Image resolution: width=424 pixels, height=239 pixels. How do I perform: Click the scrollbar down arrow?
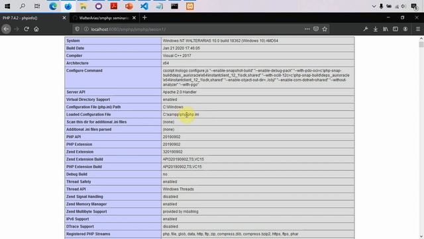(x=421, y=236)
